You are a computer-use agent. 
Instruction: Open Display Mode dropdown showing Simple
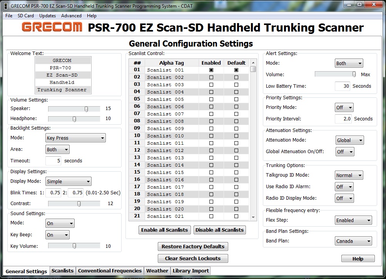[69, 182]
